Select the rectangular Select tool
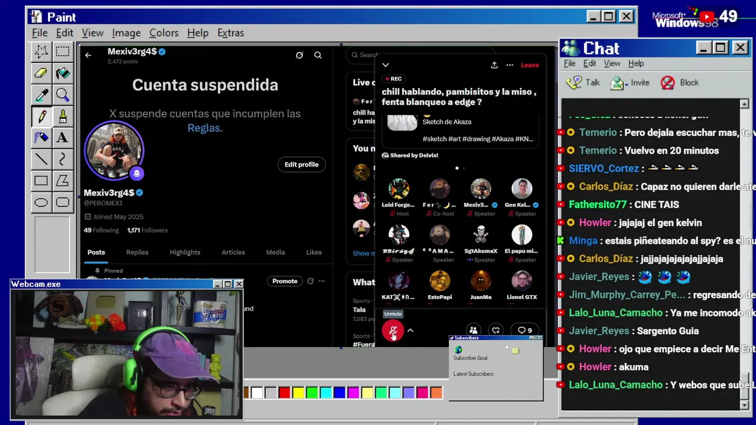This screenshot has width=756, height=425. pyautogui.click(x=62, y=52)
